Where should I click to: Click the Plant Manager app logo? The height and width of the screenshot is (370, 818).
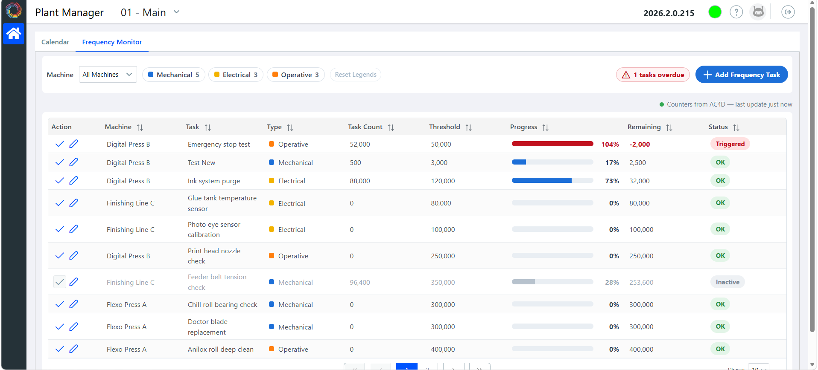[x=14, y=11]
